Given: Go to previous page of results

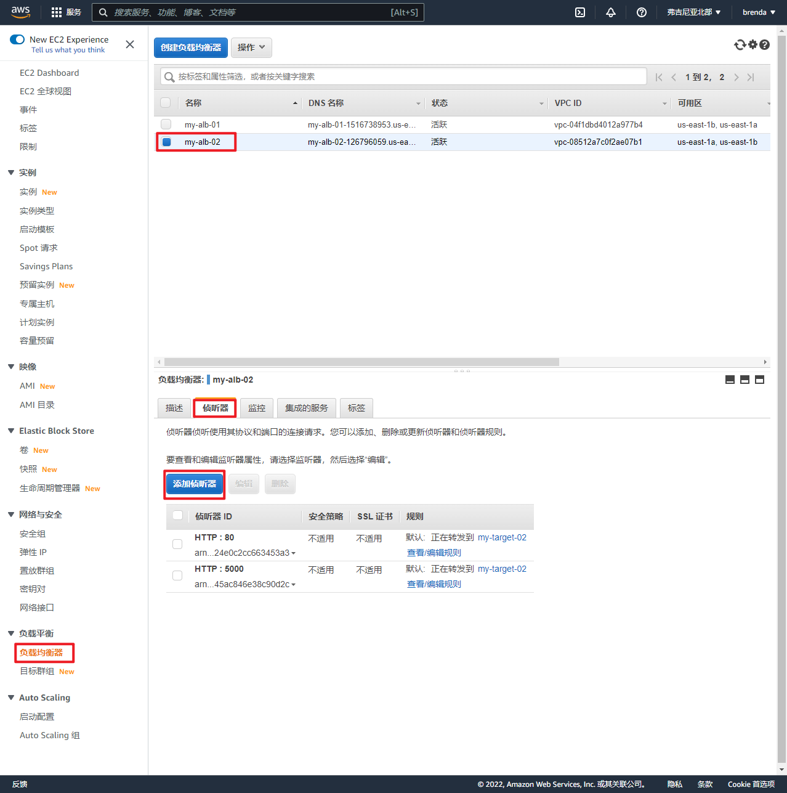Looking at the screenshot, I should coord(674,77).
